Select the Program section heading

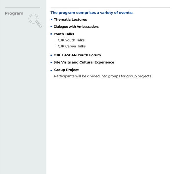pos(14,13)
